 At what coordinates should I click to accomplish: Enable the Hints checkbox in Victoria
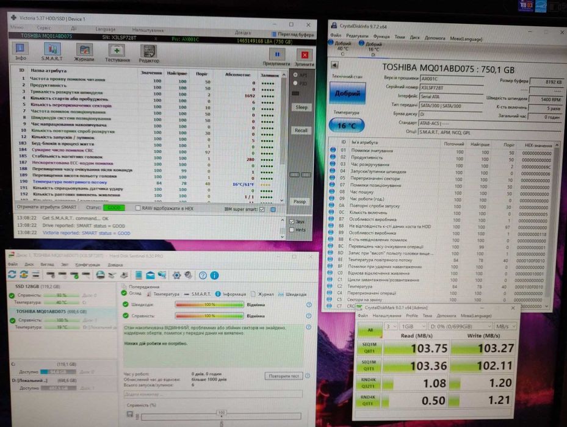[x=292, y=229]
